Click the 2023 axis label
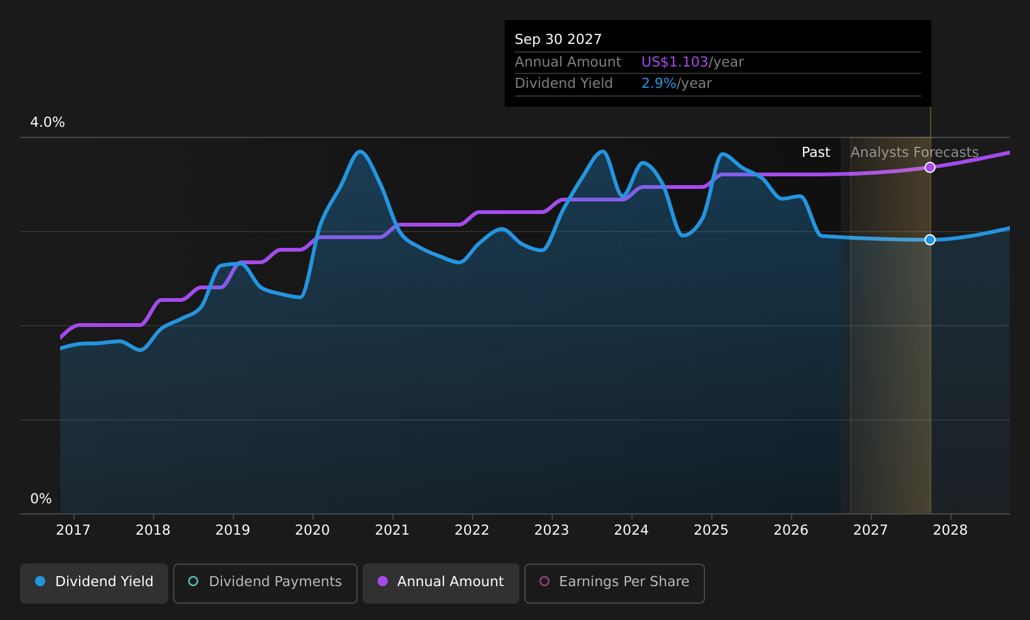The image size is (1030, 620). click(x=551, y=530)
